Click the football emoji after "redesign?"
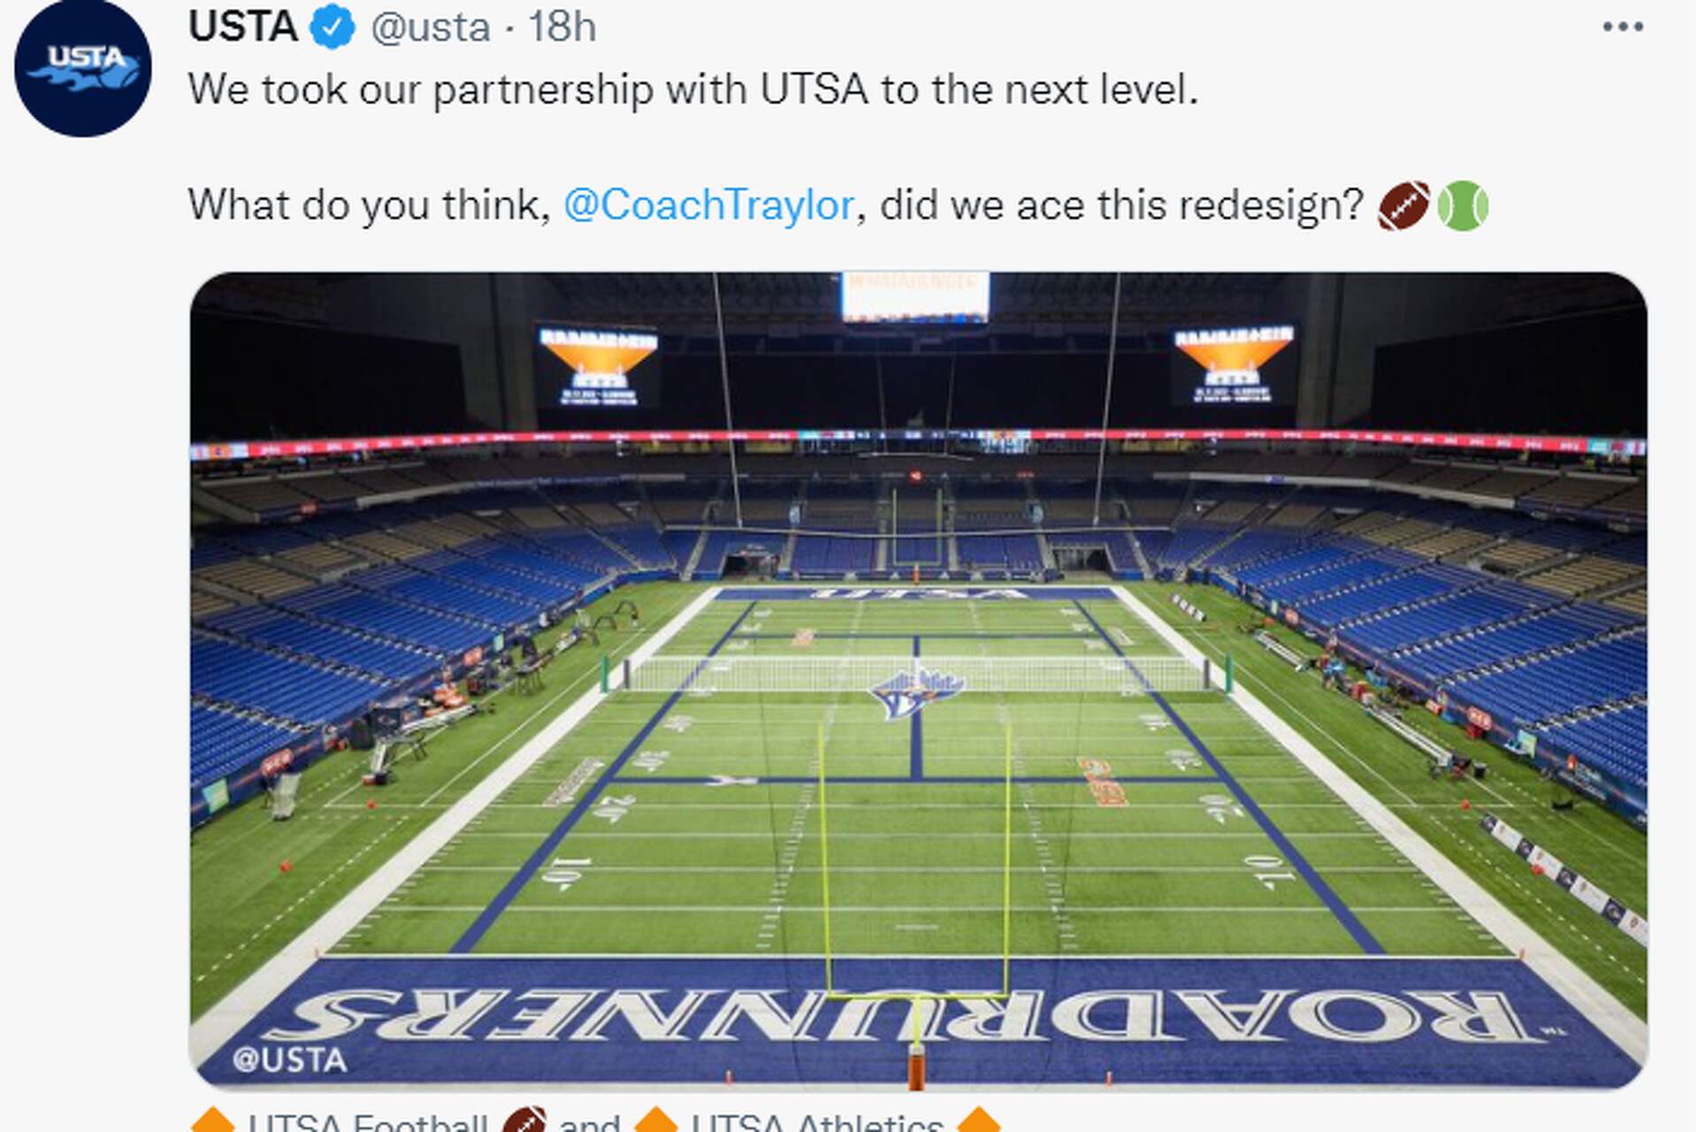Viewport: 1698px width, 1132px height. tap(1404, 205)
